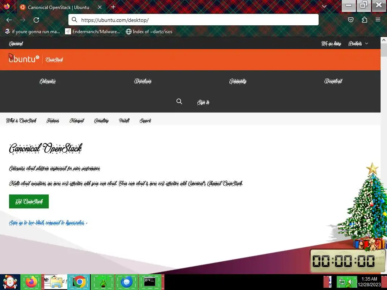Open the Enterprise navigation menu
Viewport: 387px width, 290px height.
48,81
